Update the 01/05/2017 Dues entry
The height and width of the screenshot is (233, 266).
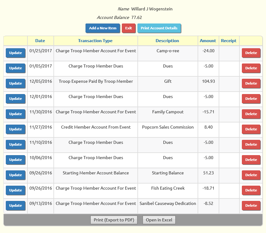tap(16, 68)
